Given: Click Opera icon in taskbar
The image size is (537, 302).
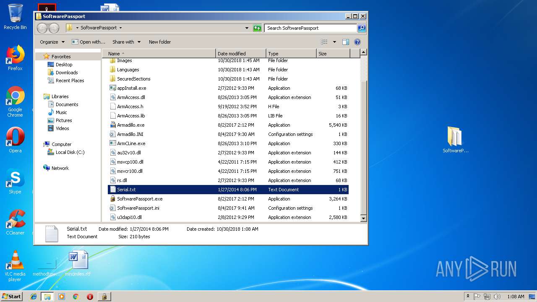Looking at the screenshot, I should (90, 297).
